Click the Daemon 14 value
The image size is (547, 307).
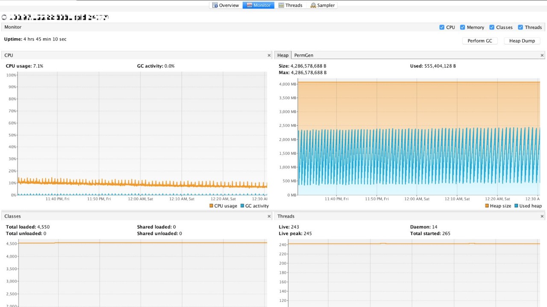(x=435, y=227)
